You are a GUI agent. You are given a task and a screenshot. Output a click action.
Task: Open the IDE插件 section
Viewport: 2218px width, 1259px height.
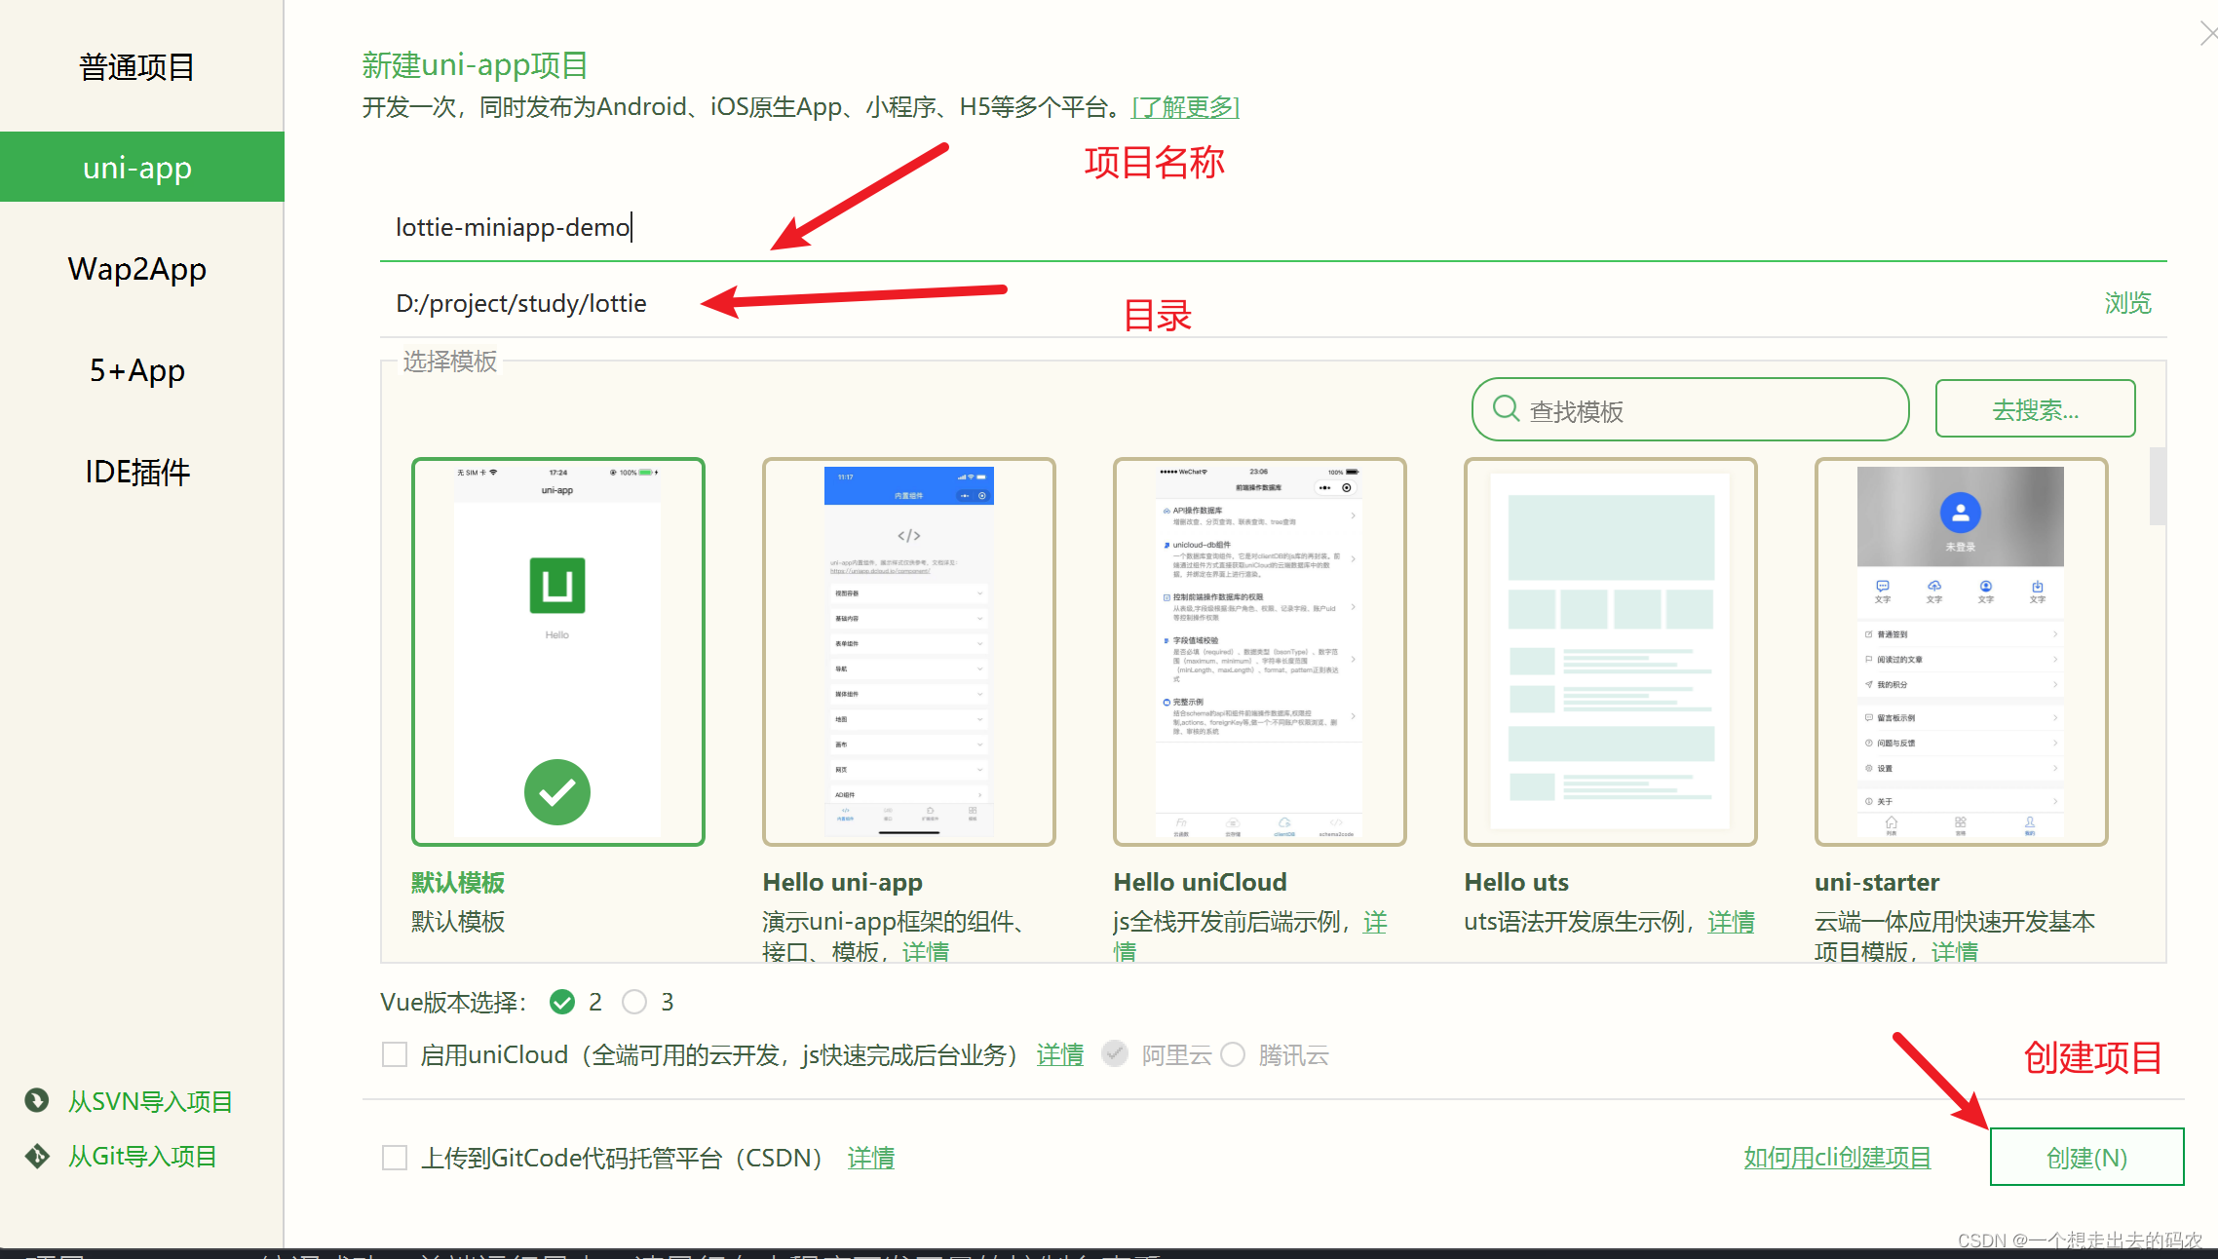pyautogui.click(x=135, y=472)
